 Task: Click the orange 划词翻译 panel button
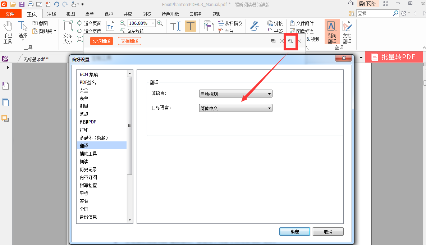point(101,41)
